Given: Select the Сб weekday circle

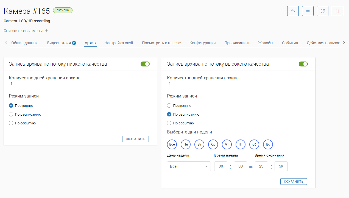Looking at the screenshot, I should tap(254, 144).
